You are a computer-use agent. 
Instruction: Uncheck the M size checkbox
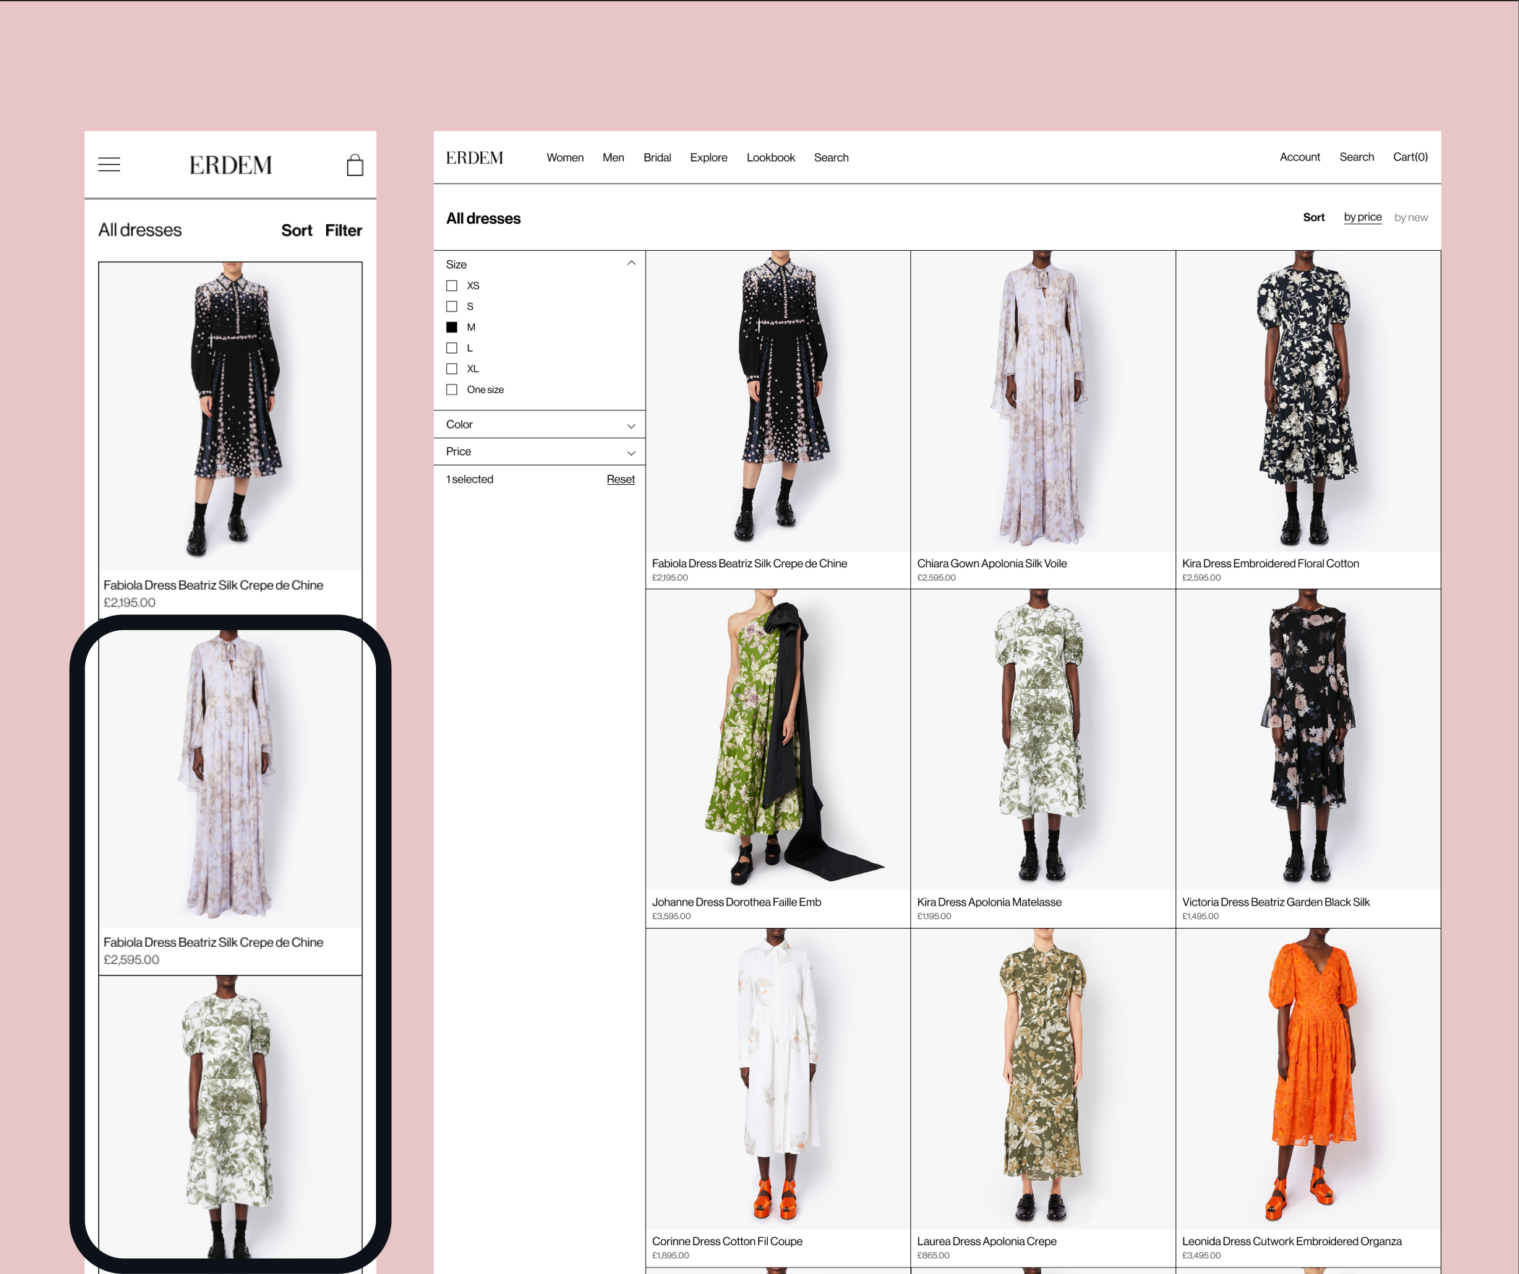tap(452, 327)
